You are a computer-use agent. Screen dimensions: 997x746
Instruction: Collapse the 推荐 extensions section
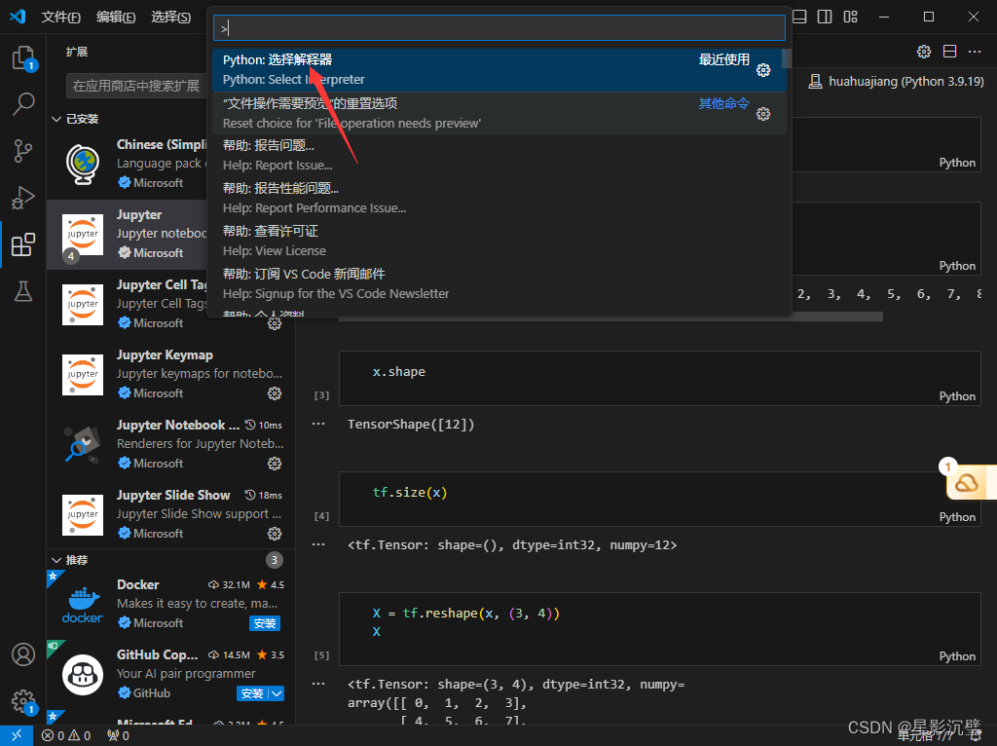(55, 560)
